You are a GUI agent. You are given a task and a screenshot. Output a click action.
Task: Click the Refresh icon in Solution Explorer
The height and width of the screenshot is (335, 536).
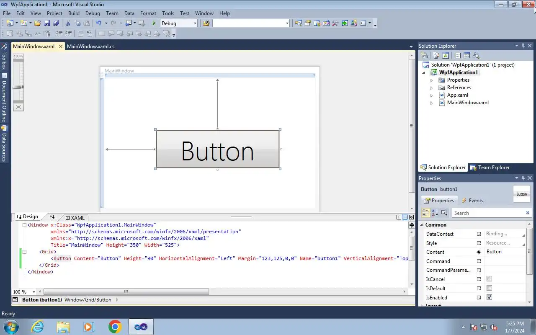pyautogui.click(x=446, y=55)
